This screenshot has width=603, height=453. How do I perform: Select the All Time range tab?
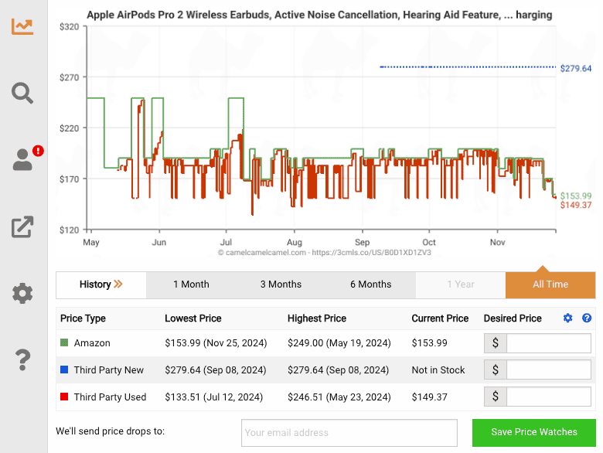coord(550,284)
